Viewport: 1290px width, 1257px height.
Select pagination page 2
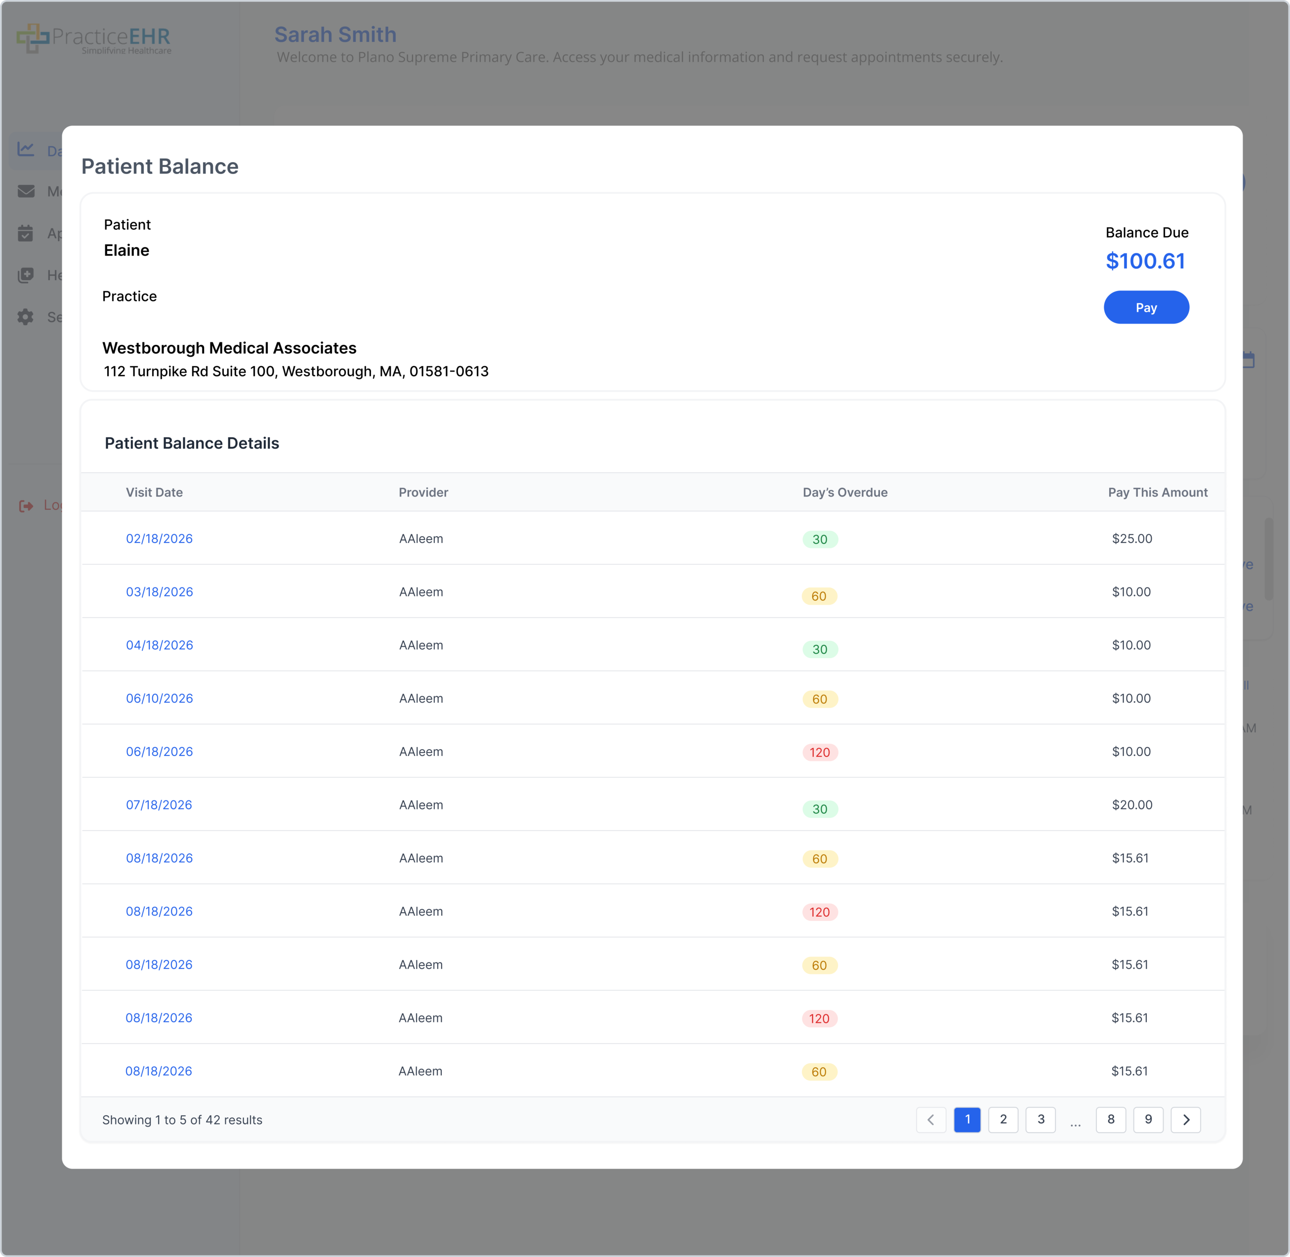pos(1003,1120)
